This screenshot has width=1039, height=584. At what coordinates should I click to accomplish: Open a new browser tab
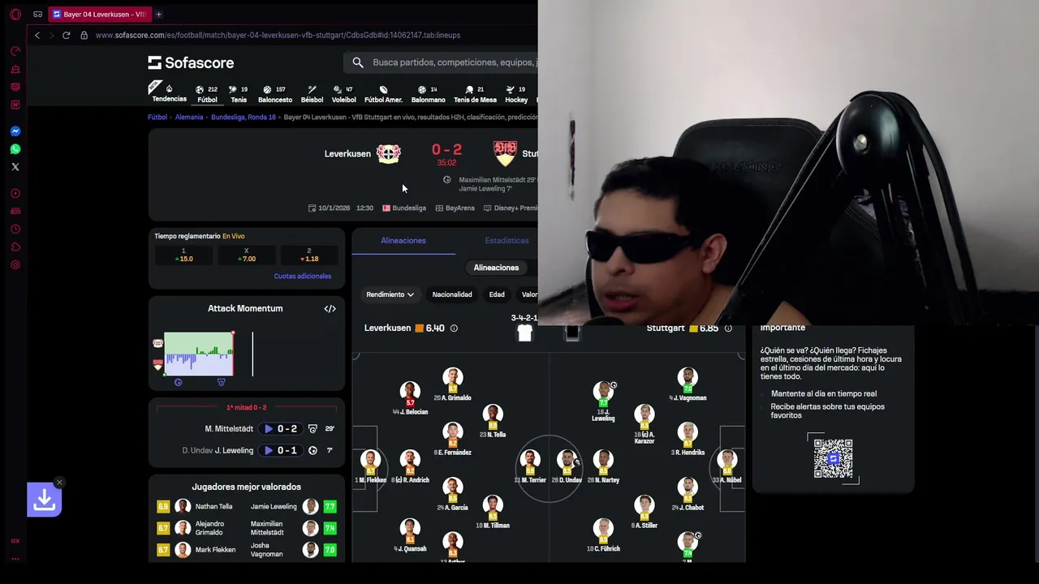(158, 15)
